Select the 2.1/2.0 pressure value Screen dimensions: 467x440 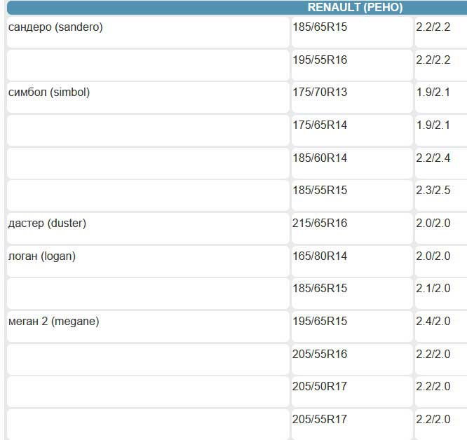[441, 294]
